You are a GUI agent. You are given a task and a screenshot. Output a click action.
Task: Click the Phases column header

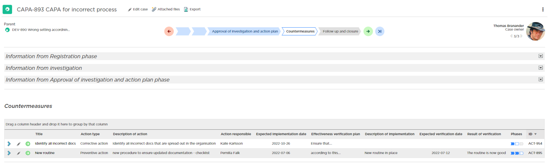tap(516, 134)
